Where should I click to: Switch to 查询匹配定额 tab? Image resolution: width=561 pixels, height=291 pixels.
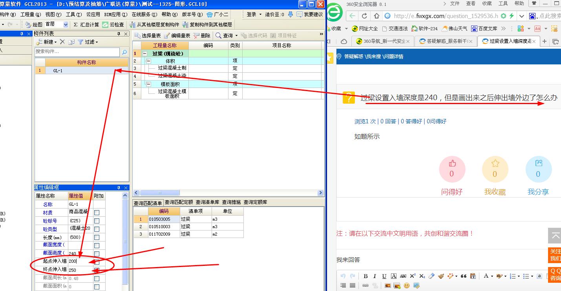pos(179,203)
